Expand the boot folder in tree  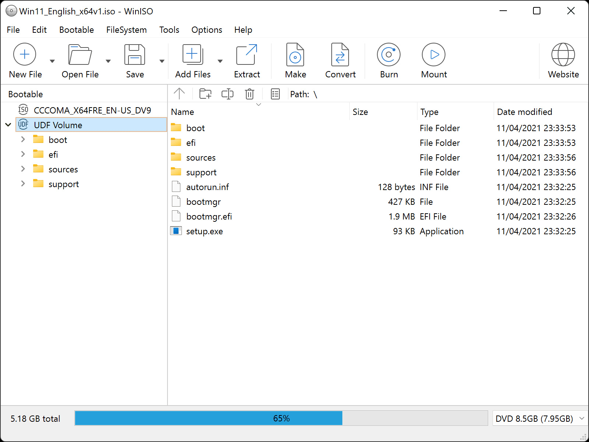point(23,140)
